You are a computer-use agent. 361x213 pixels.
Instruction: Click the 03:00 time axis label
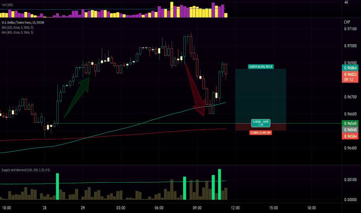click(121, 208)
